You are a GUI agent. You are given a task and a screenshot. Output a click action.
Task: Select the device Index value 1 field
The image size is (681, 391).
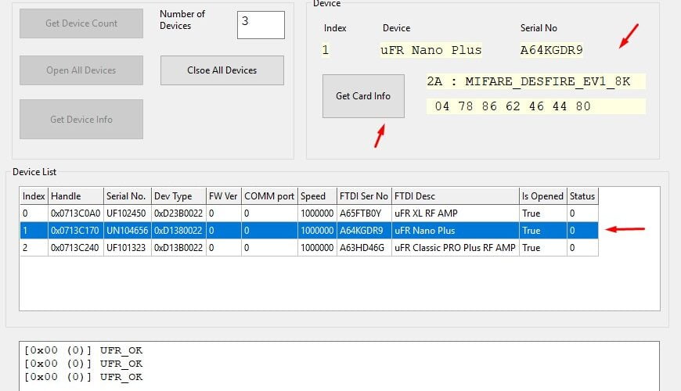[326, 50]
